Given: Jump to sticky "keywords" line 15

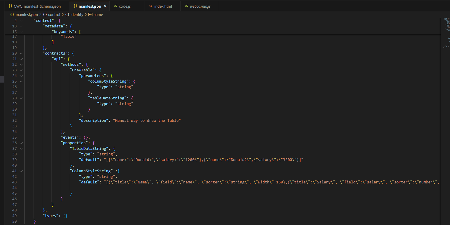Looking at the screenshot, I should 63,32.
